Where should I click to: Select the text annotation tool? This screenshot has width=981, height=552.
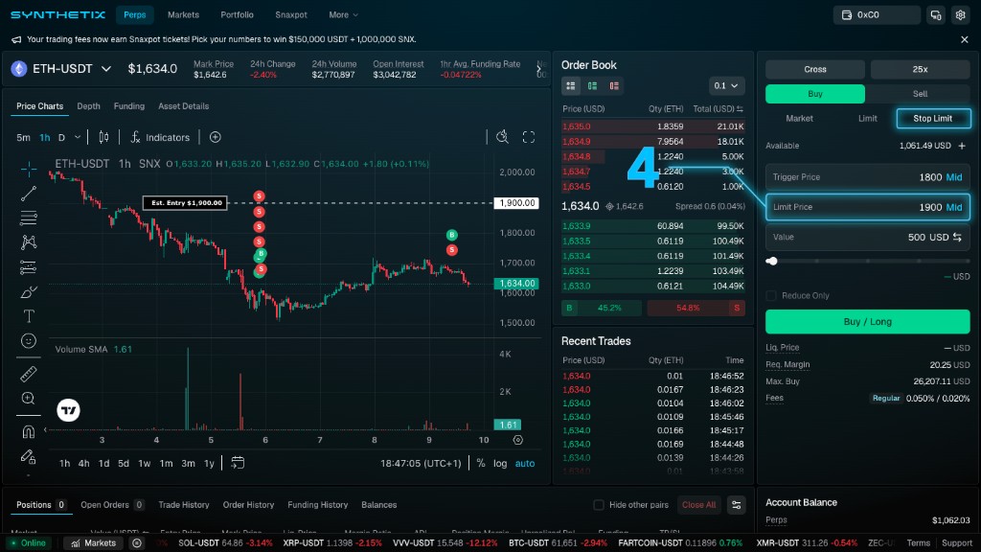[x=28, y=316]
